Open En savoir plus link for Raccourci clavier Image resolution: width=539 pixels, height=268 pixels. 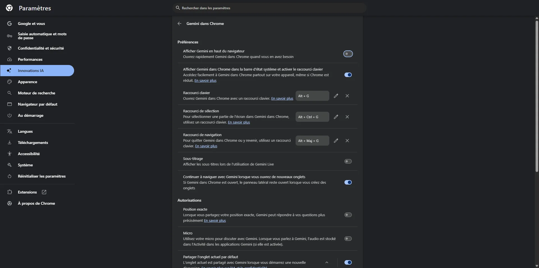pyautogui.click(x=282, y=99)
